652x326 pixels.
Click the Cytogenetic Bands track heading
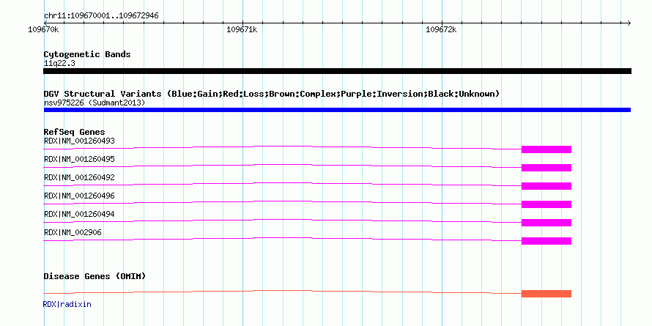click(x=87, y=54)
